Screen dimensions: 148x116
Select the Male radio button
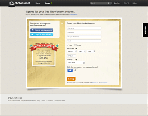pyautogui.click(x=68, y=45)
